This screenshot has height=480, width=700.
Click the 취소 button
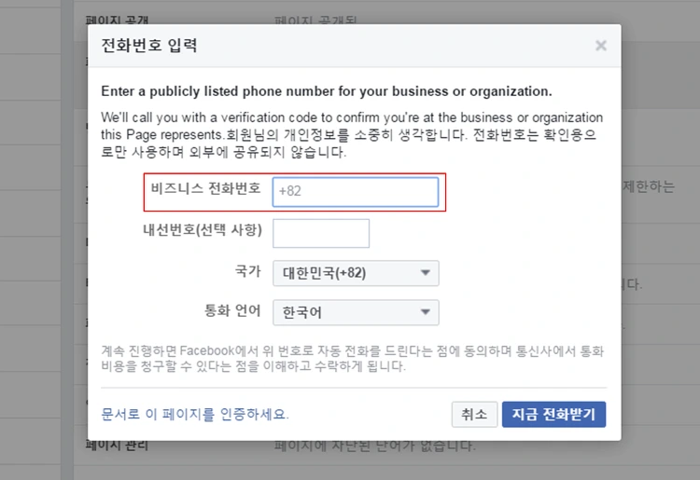tap(474, 415)
